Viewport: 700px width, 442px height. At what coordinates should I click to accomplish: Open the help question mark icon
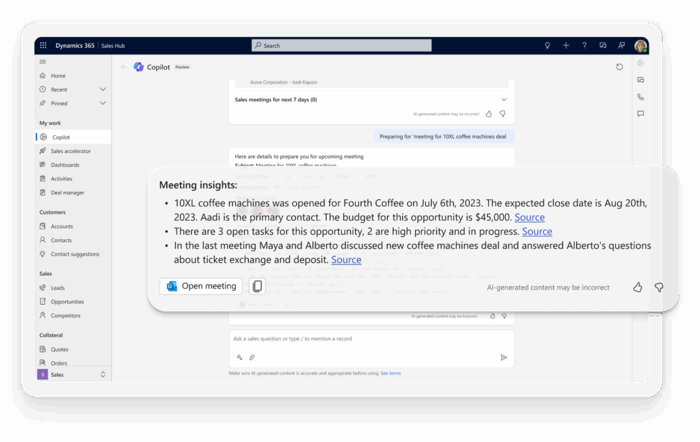point(584,46)
